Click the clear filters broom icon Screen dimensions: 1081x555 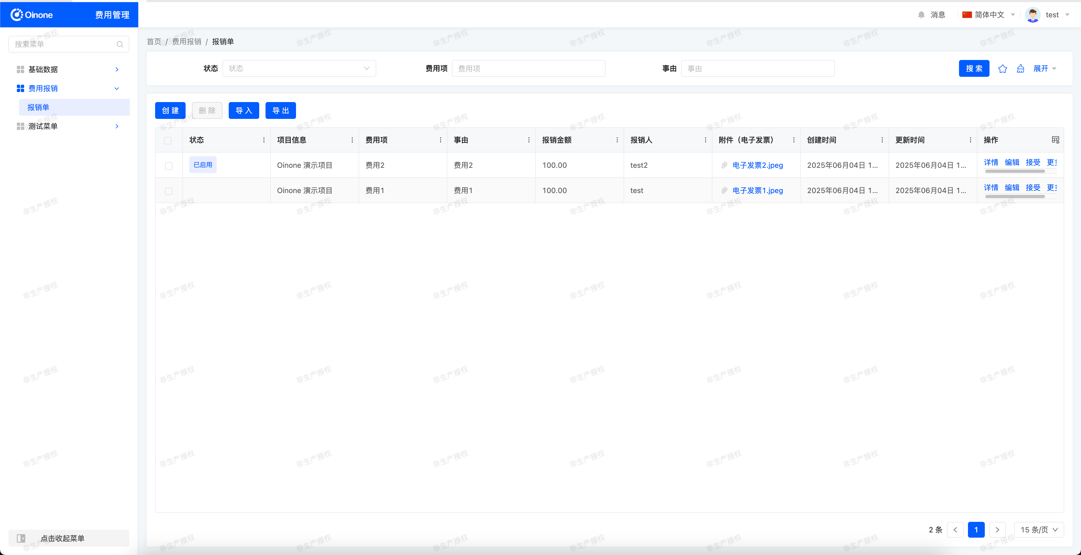click(x=1021, y=68)
